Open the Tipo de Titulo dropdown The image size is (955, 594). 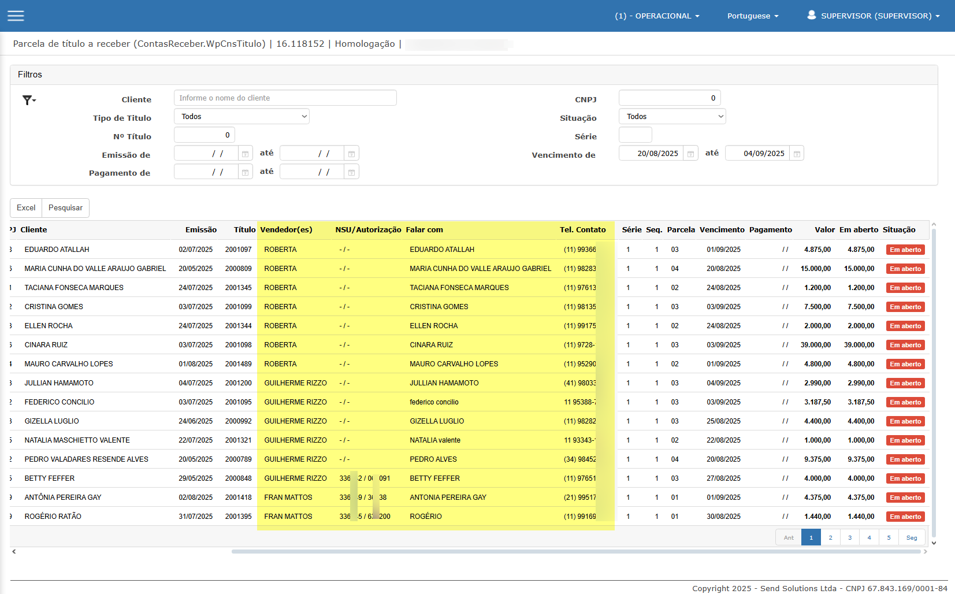(x=241, y=117)
